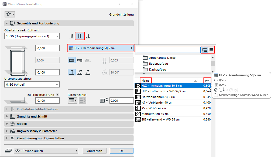
Task: Edit the top offset field -0,100
Action: (x=47, y=48)
